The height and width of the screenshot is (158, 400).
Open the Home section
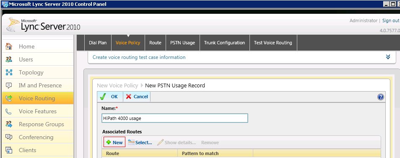[26, 46]
